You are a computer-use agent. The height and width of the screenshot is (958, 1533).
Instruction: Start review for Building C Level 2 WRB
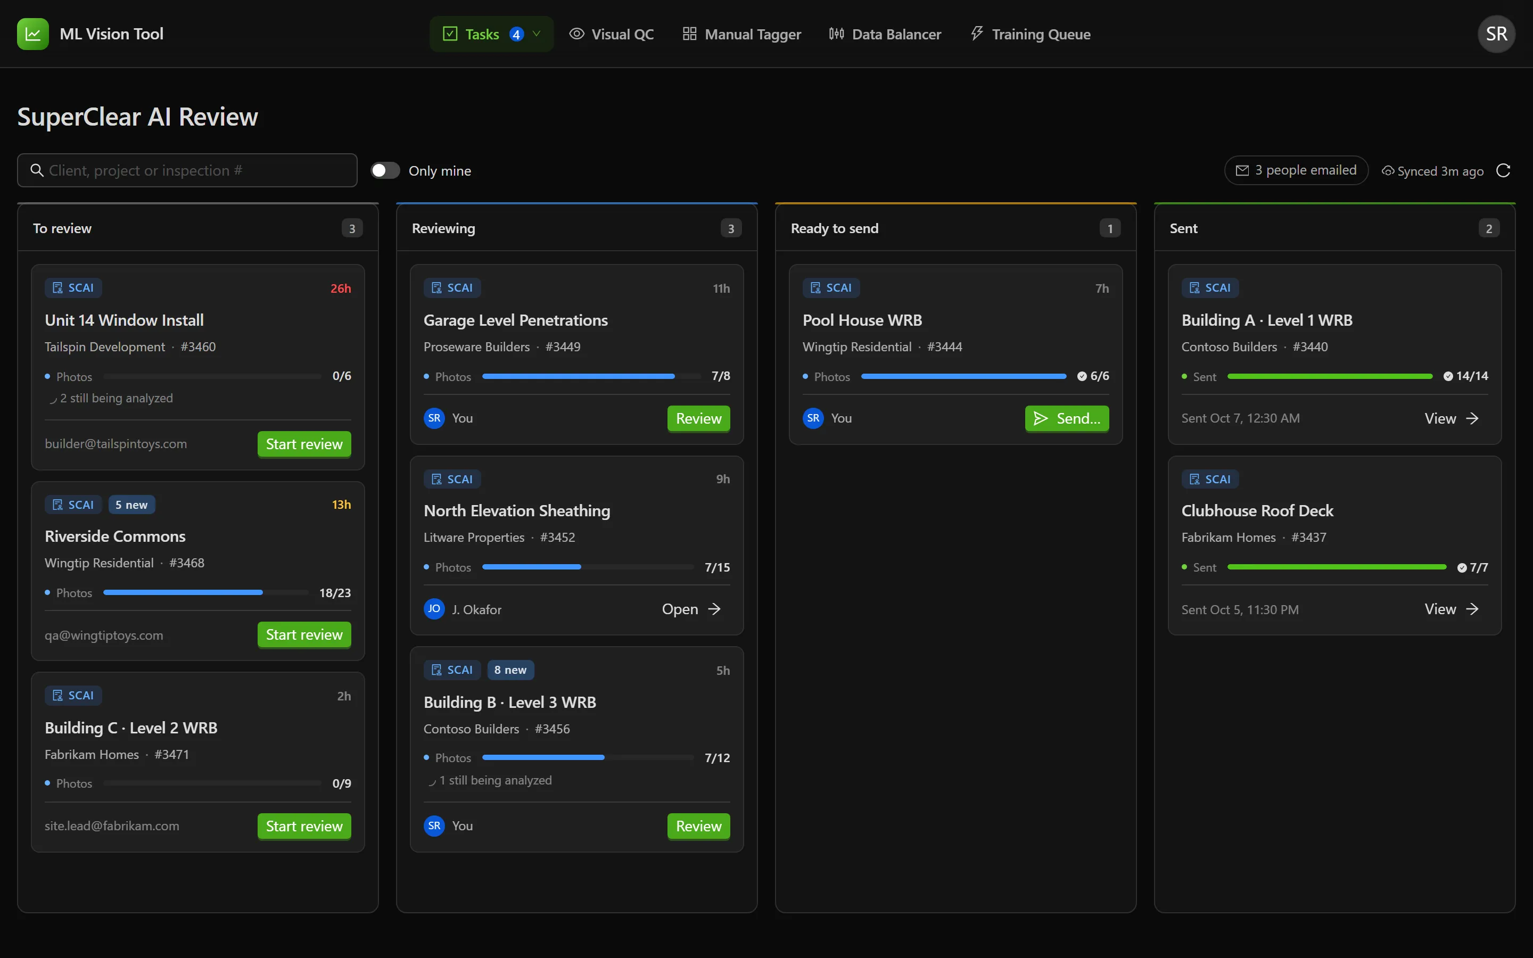pos(304,826)
